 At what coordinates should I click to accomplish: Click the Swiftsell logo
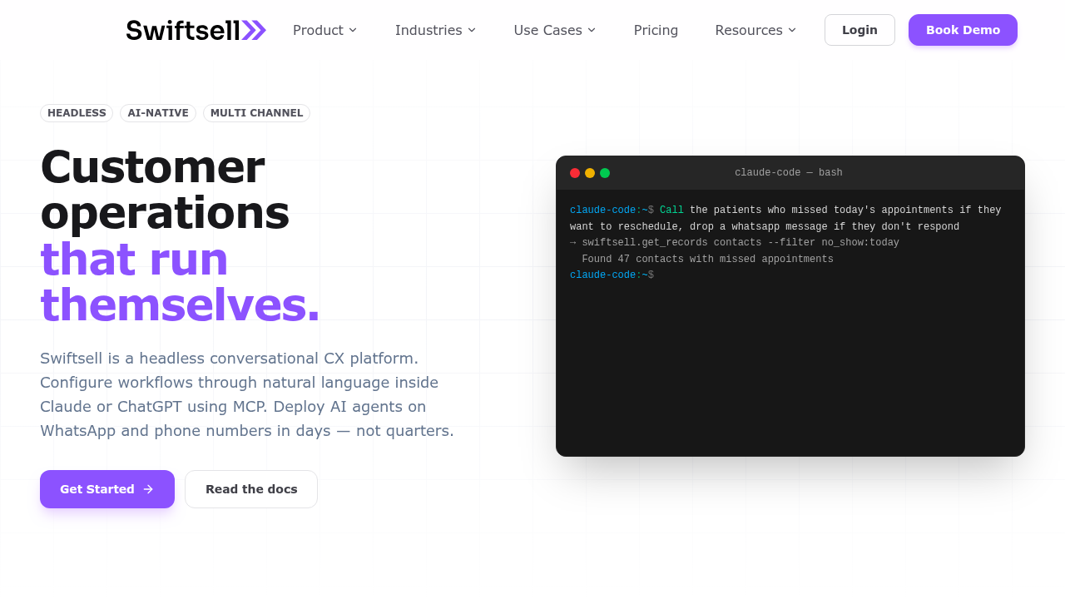click(196, 30)
